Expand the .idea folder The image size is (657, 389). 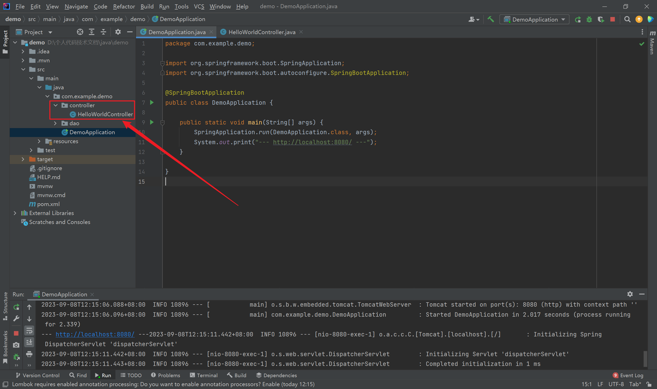[x=23, y=51]
